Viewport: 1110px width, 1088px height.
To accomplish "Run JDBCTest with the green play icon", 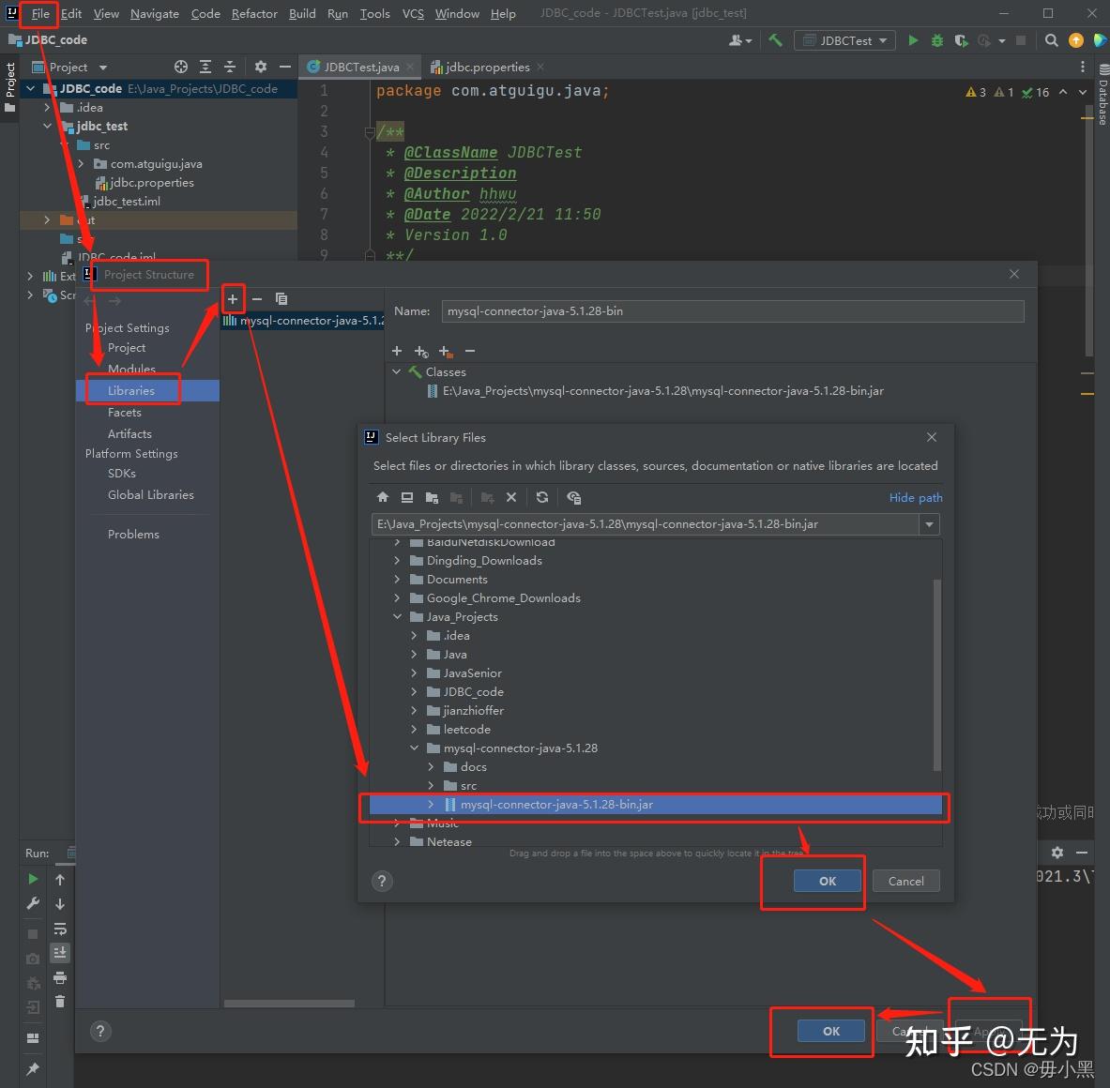I will click(912, 40).
